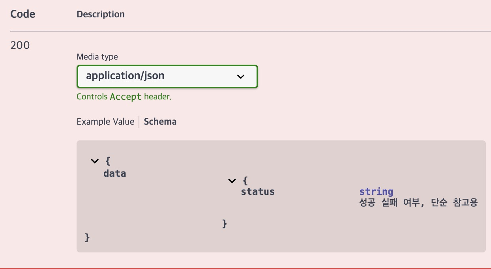Click the 200 response code
The image size is (491, 269).
click(20, 45)
